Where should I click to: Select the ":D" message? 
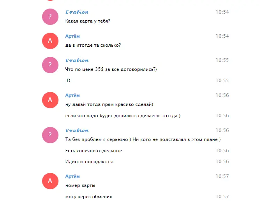coord(68,81)
